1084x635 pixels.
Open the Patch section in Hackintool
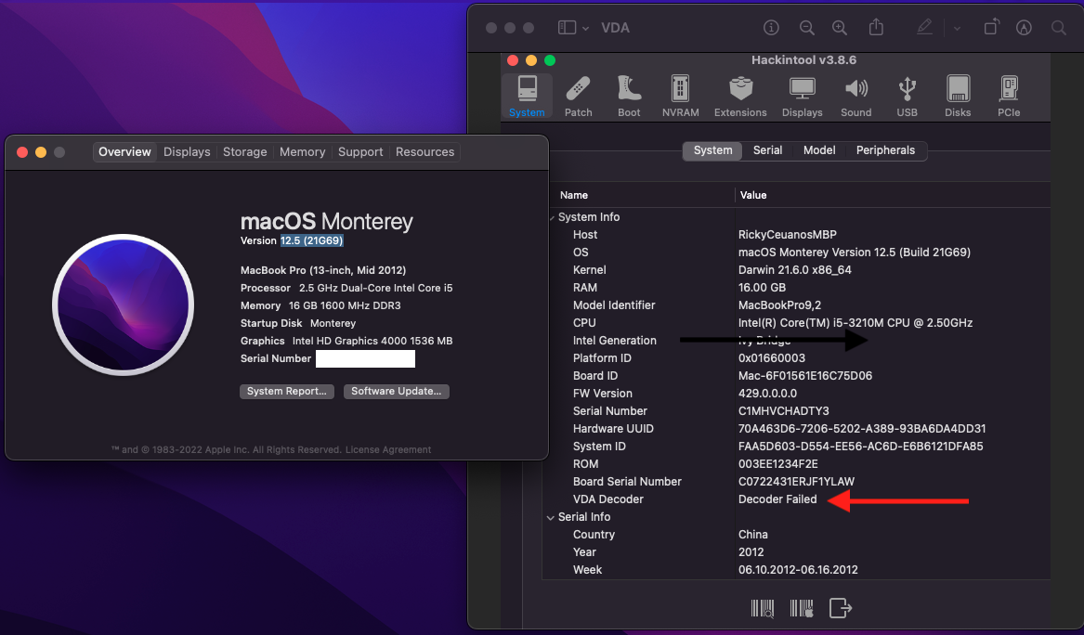tap(578, 96)
